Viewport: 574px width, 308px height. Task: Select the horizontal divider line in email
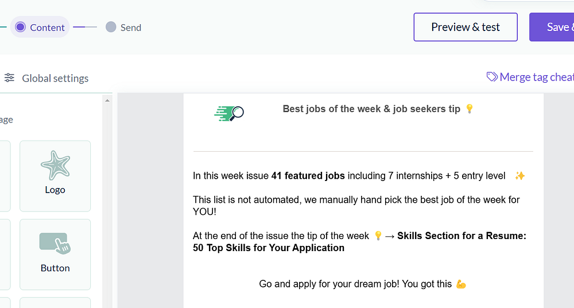point(363,152)
